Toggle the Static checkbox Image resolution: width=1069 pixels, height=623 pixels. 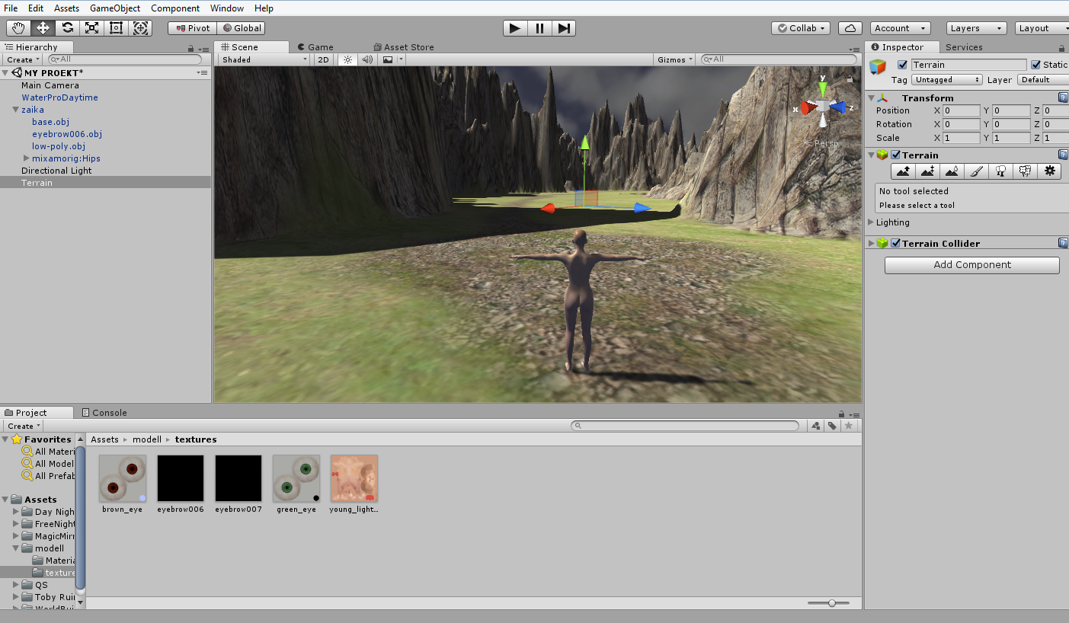(1035, 65)
